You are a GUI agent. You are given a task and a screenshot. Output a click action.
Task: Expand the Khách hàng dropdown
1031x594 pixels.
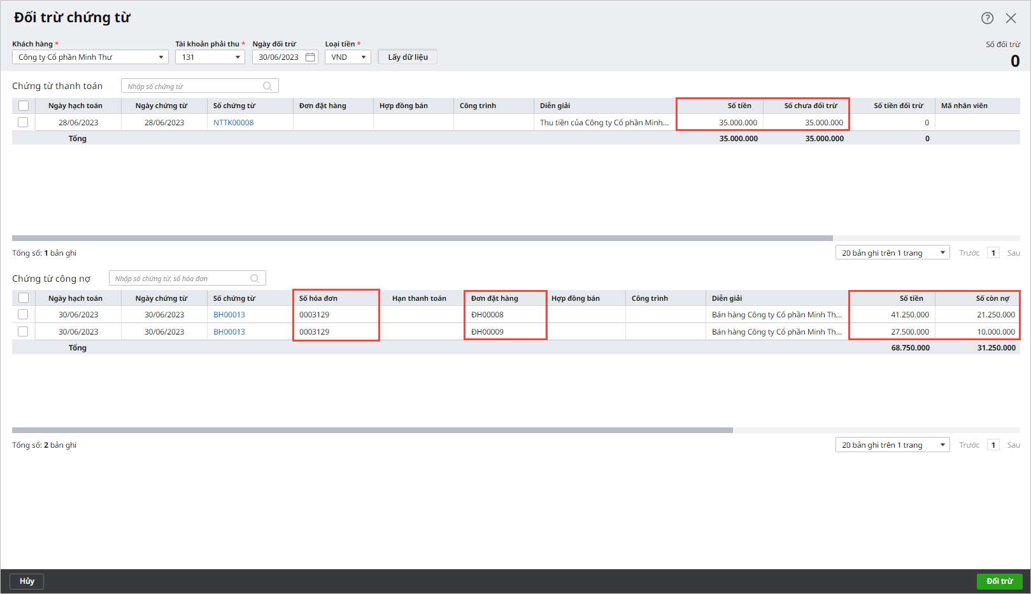(x=160, y=57)
